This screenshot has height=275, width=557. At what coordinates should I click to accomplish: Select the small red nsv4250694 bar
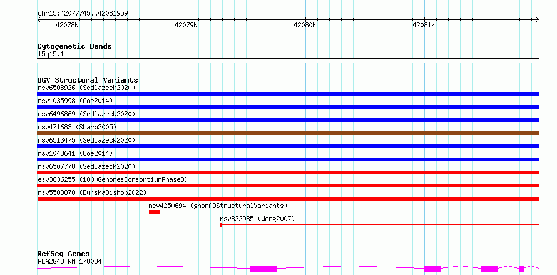click(155, 212)
